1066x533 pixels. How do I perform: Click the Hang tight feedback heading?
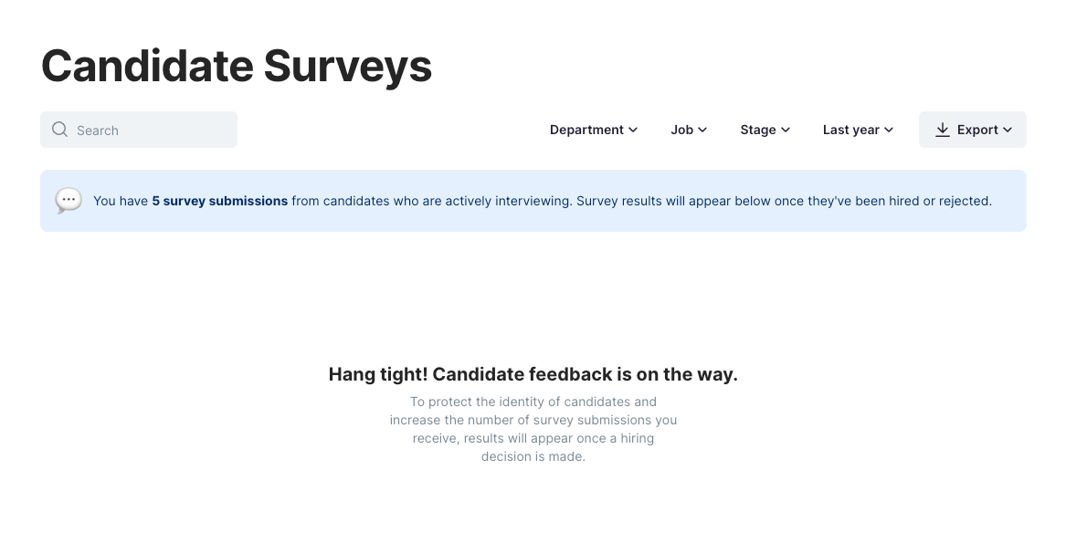[533, 374]
